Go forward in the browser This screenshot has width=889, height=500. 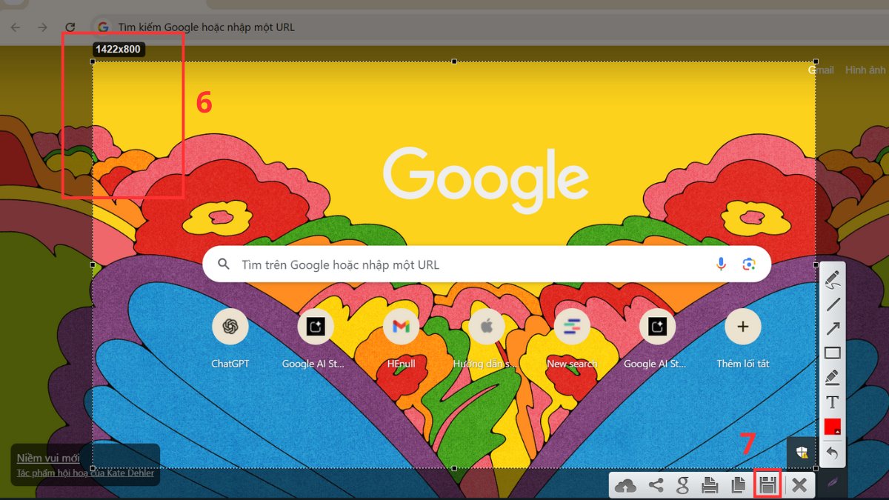(x=42, y=27)
